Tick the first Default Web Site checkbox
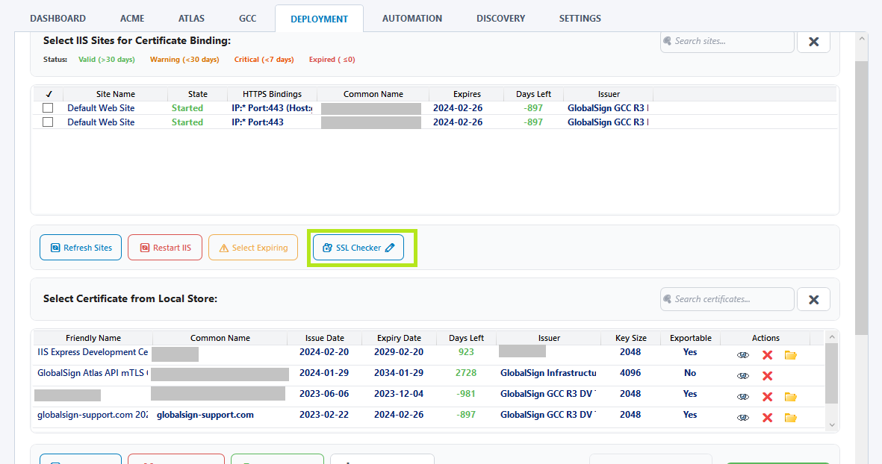Viewport: 882px width, 464px height. 48,108
